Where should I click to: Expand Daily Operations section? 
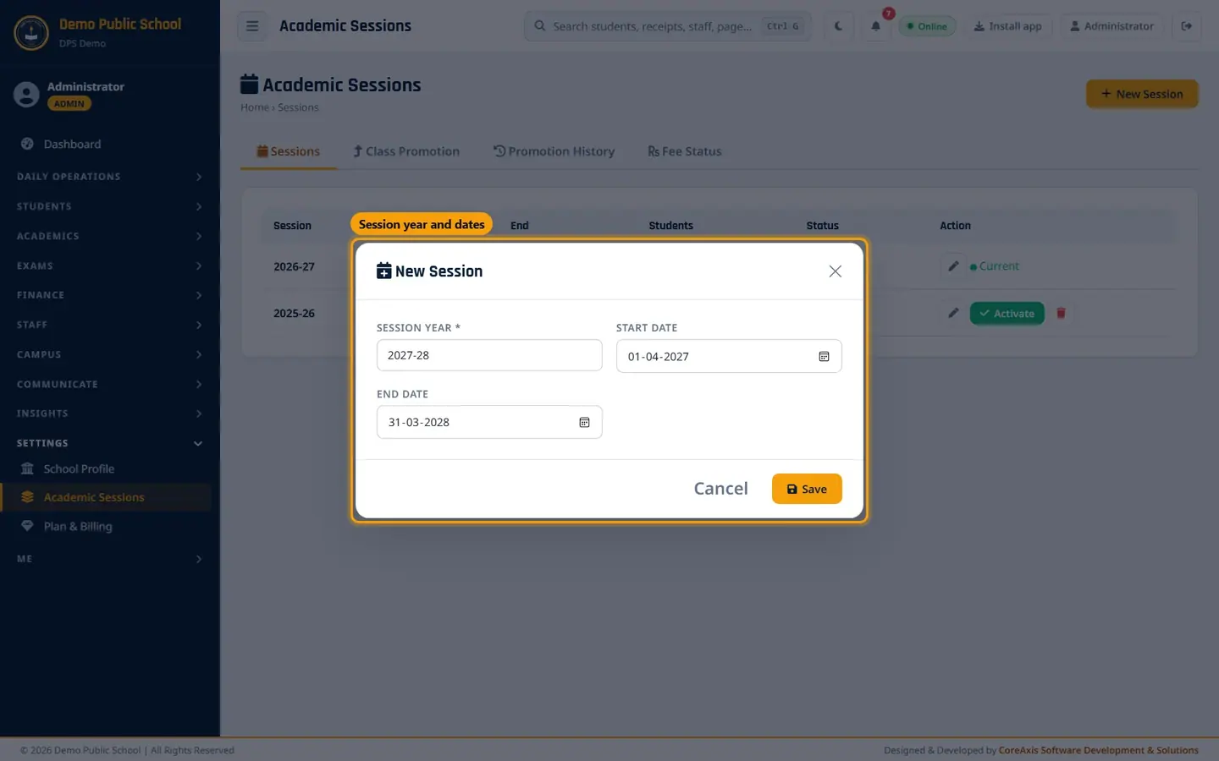coord(110,177)
